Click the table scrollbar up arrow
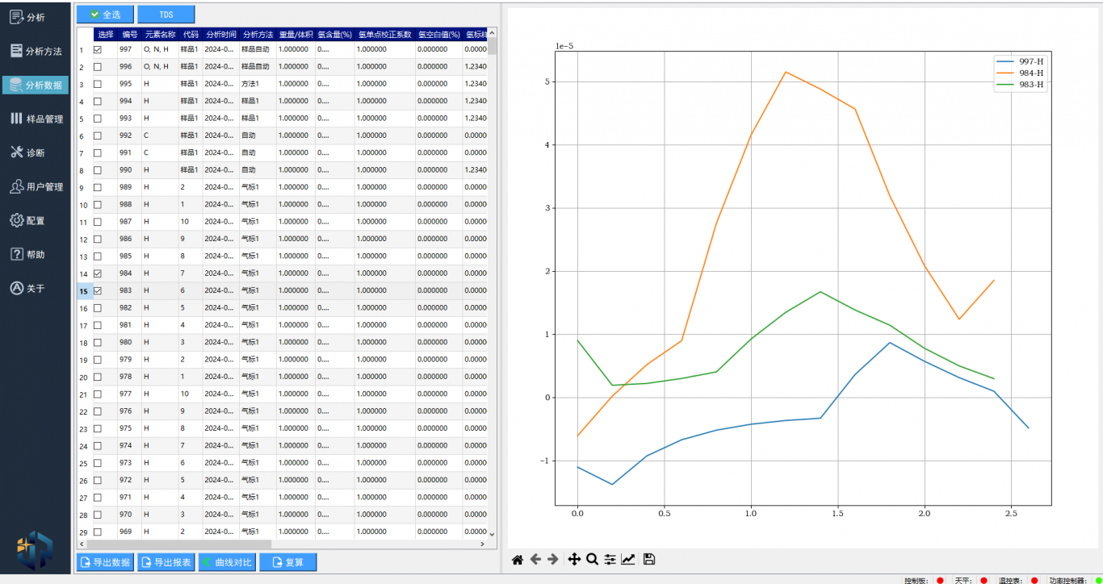Image resolution: width=1103 pixels, height=584 pixels. click(493, 33)
